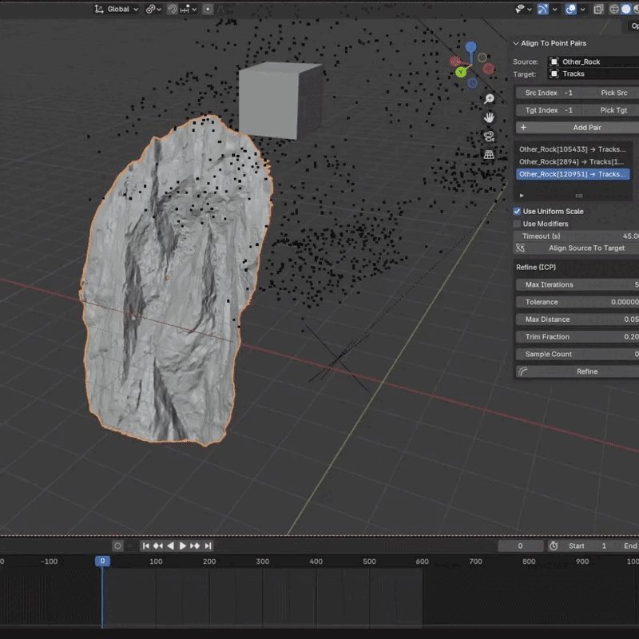Toggle the auto keying record button

coord(118,546)
